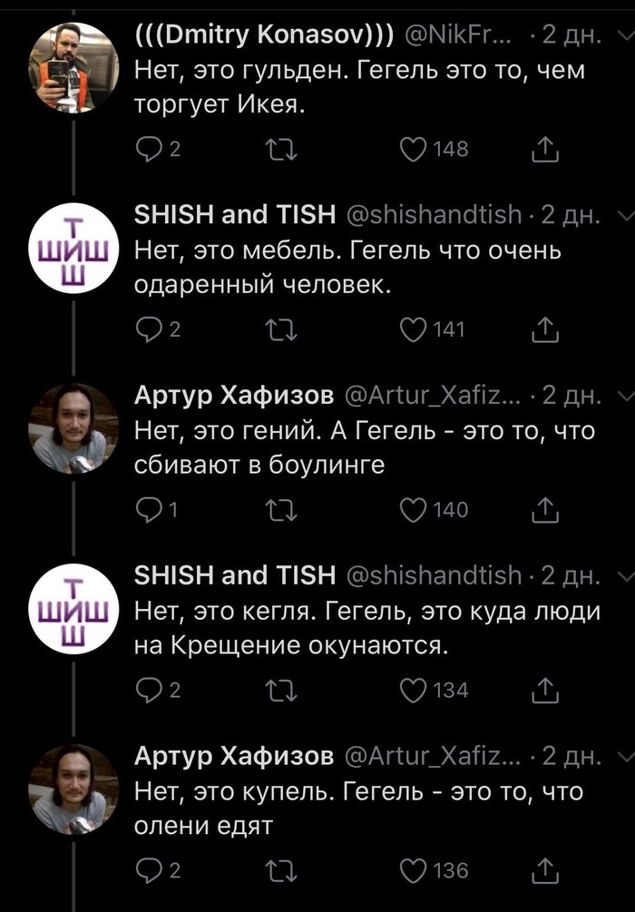Open Артур Хафизов's profile name on the гений tweet
Image resolution: width=635 pixels, height=912 pixels.
point(233,396)
